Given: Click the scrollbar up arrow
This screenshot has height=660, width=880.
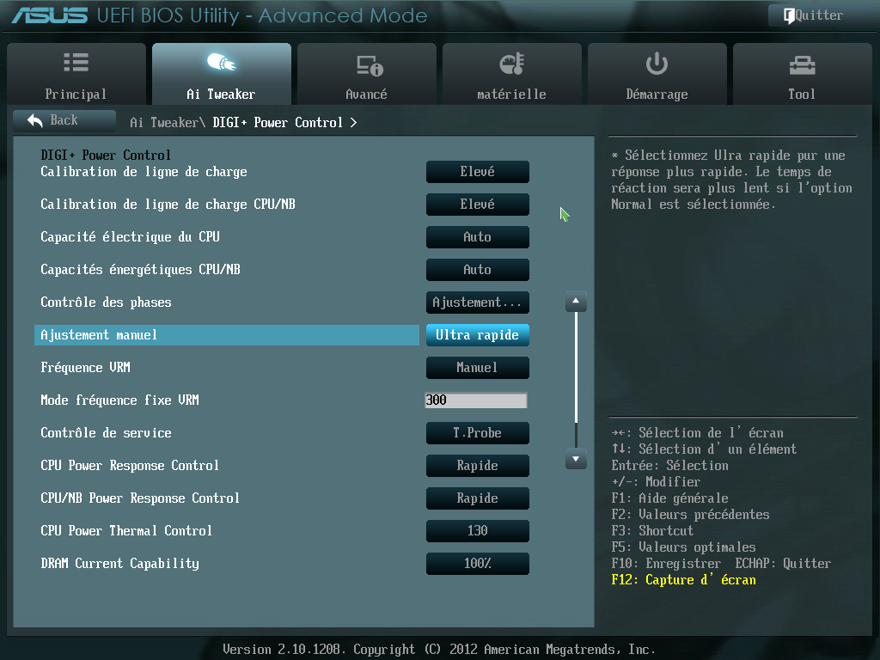Looking at the screenshot, I should [576, 302].
